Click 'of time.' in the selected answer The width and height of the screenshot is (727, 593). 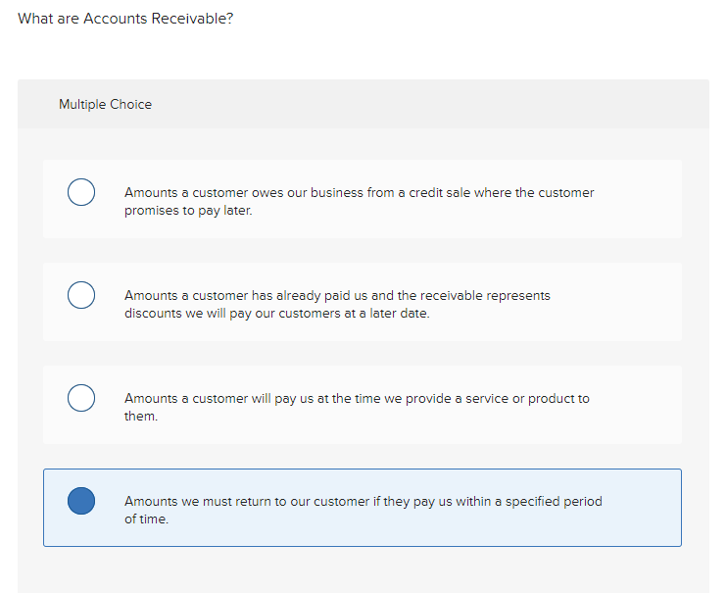point(146,519)
